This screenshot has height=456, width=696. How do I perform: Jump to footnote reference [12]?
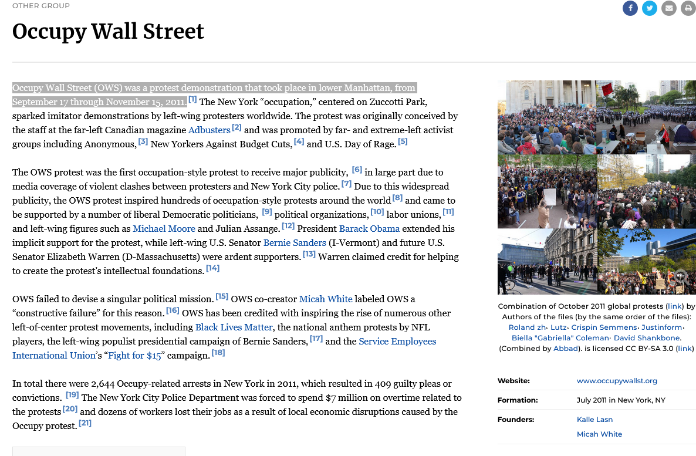288,227
